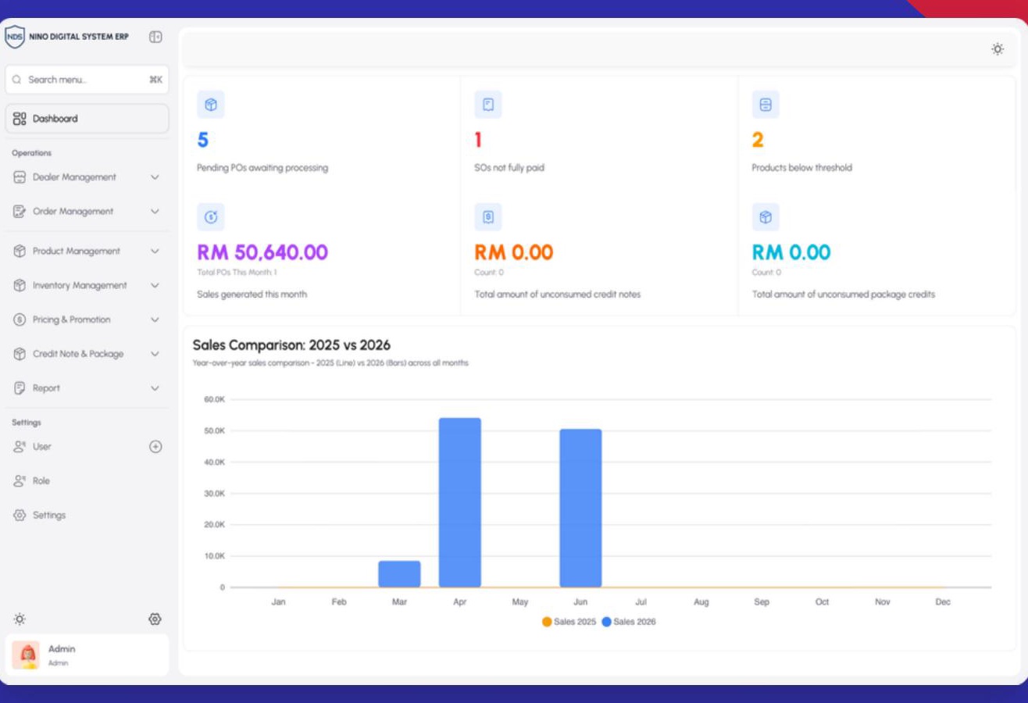
Task: Expand Pricing & Promotion chevron
Action: click(x=155, y=319)
